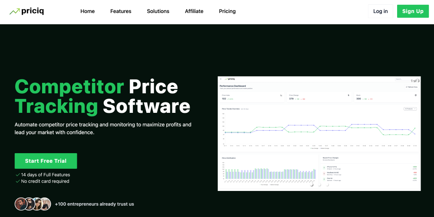
Task: Start the free trial
Action: (x=46, y=161)
